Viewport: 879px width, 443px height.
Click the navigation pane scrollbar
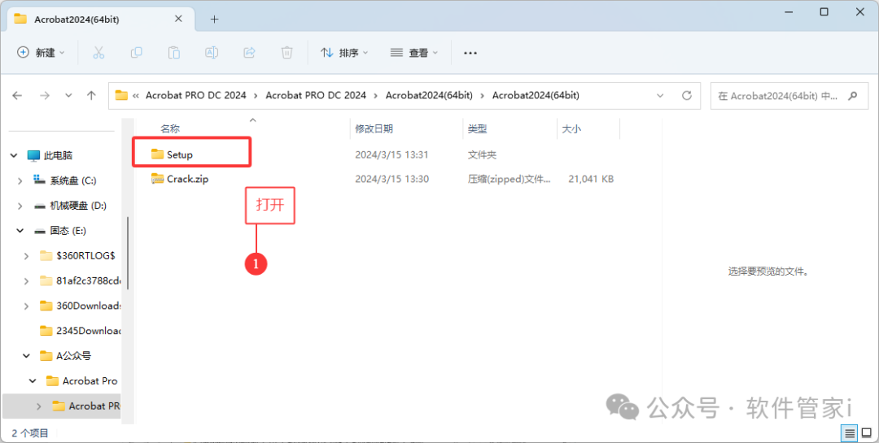point(129,253)
